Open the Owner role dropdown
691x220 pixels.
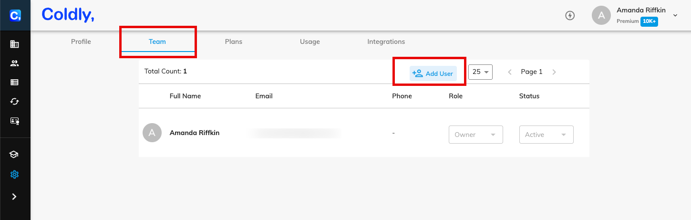pos(475,135)
